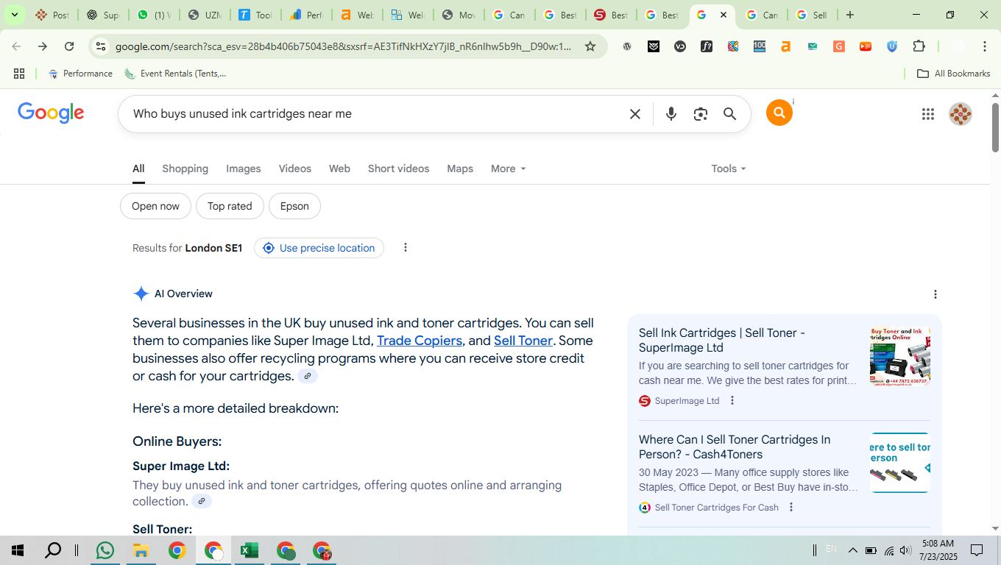The height and width of the screenshot is (565, 1001).
Task: Clear the search box text
Action: [x=634, y=114]
